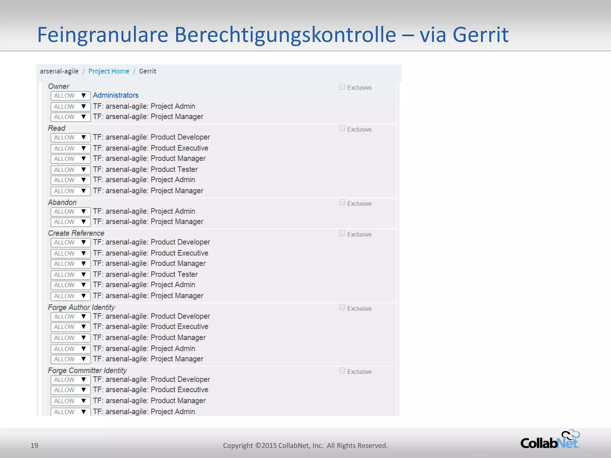
Task: Open ALLOW dropdown for Create Reference Product Developer
Action: click(x=70, y=242)
